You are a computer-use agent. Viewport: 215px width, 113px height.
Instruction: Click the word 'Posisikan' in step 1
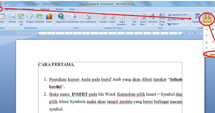pyautogui.click(x=58, y=79)
